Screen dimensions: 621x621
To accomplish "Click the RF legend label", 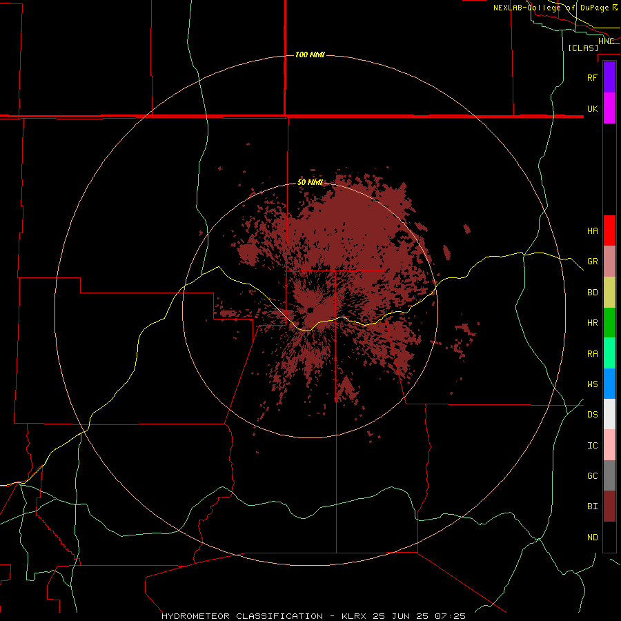I will tap(592, 77).
